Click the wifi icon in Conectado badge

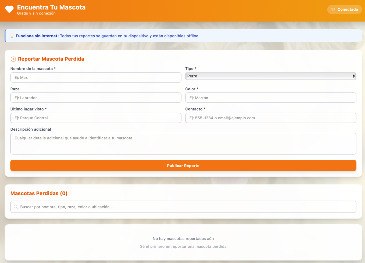click(333, 9)
